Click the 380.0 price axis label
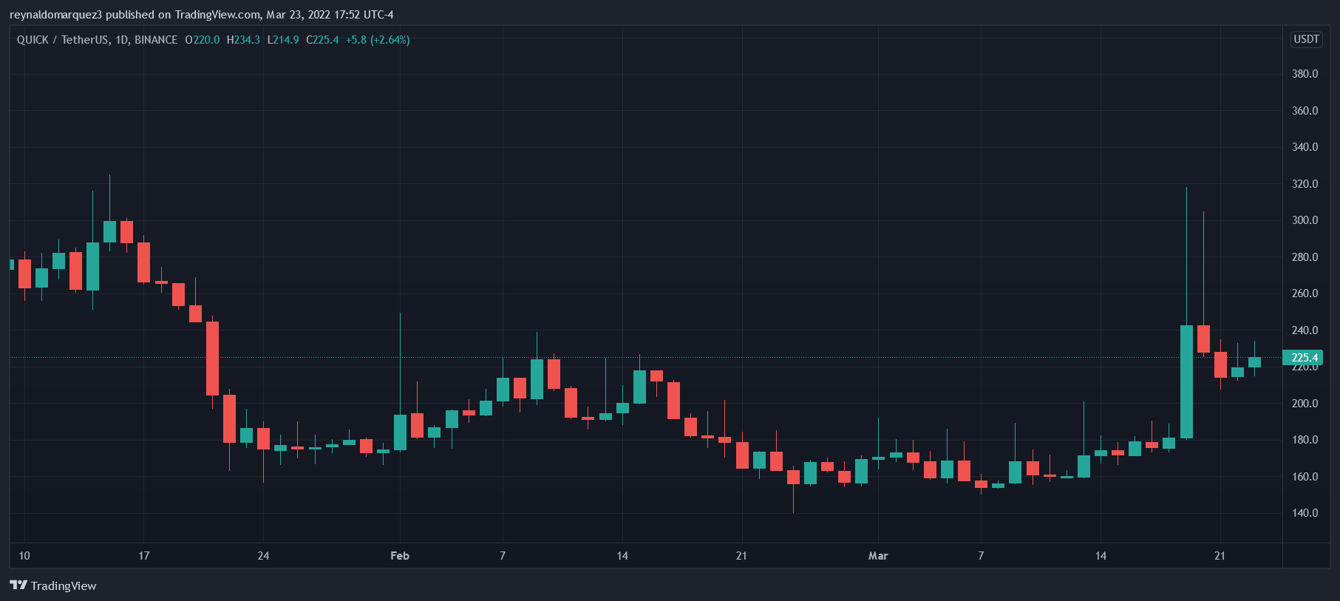 pos(1305,74)
